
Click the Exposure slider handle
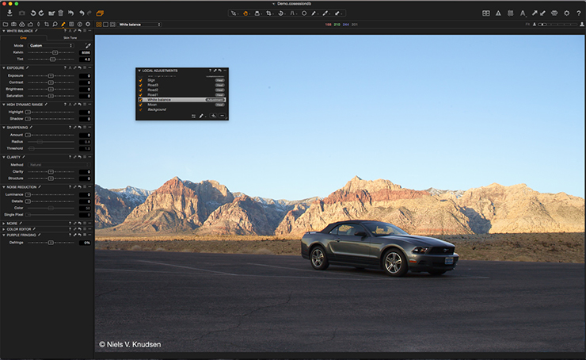(x=51, y=75)
